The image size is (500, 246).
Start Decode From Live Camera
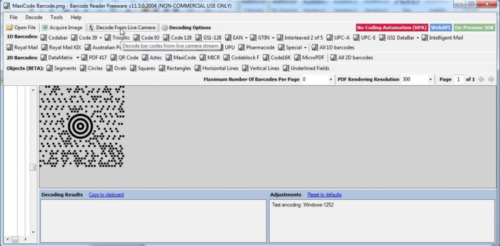[x=123, y=28]
